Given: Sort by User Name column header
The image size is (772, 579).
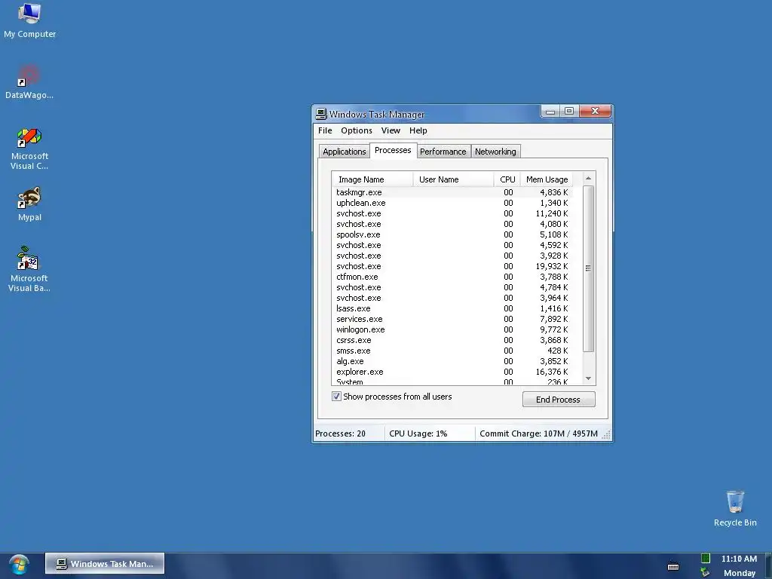Looking at the screenshot, I should 453,179.
